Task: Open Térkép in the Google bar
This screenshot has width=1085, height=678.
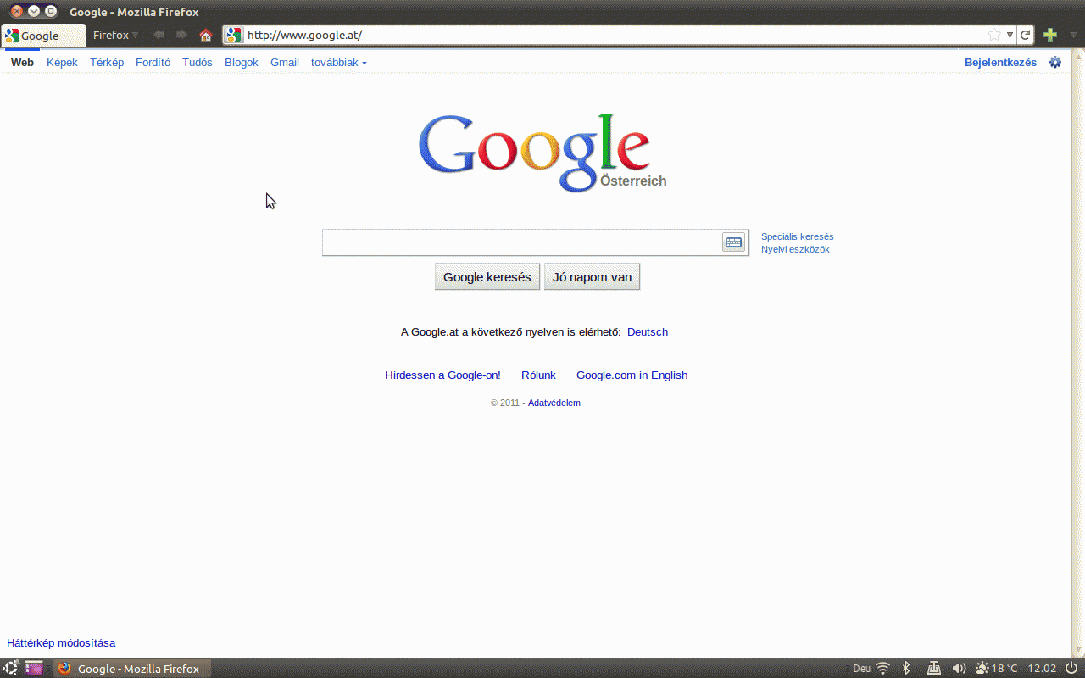Action: (x=107, y=62)
